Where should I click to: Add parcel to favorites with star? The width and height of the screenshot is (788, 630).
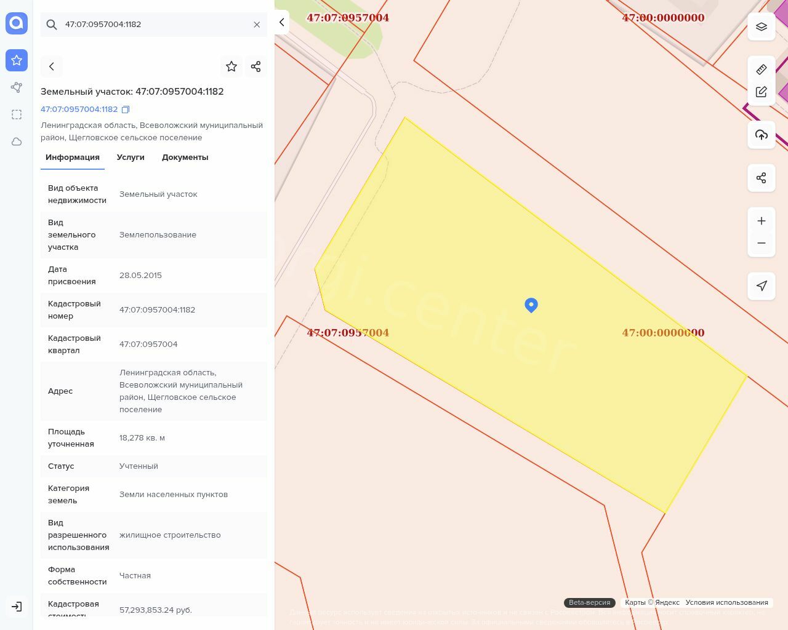click(231, 66)
